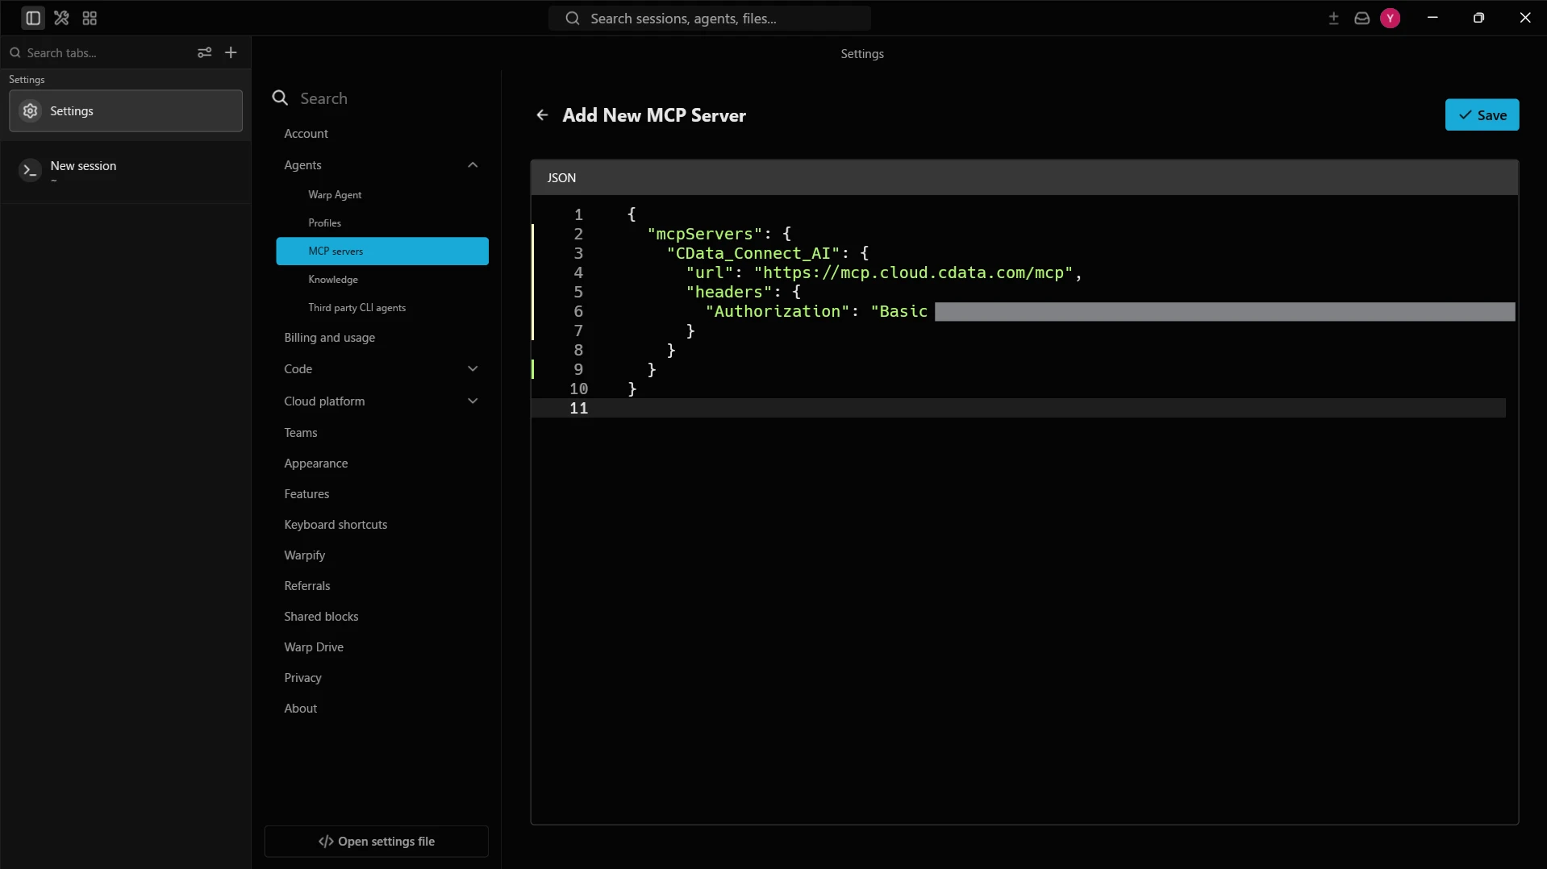Image resolution: width=1547 pixels, height=869 pixels.
Task: Save the new MCP server
Action: point(1482,115)
